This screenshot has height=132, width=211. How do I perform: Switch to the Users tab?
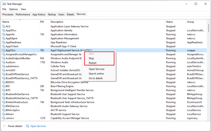61,15
